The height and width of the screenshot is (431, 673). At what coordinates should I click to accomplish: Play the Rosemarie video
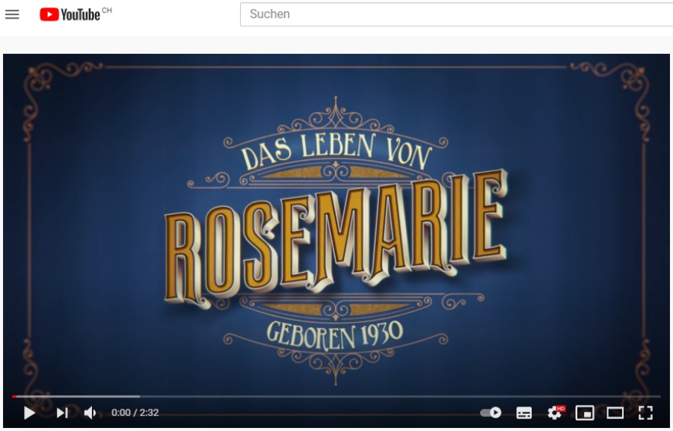pos(29,413)
